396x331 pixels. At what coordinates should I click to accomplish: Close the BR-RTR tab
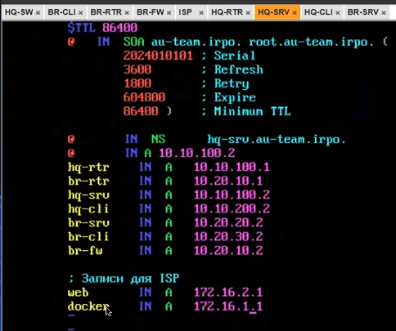127,13
